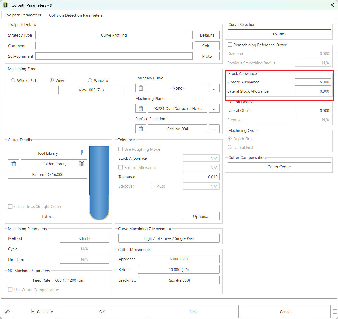Click the Lateral Stock Allowance value field
This screenshot has width=338, height=319.
(313, 91)
